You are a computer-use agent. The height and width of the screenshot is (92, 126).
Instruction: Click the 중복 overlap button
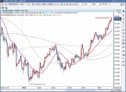[44, 4]
